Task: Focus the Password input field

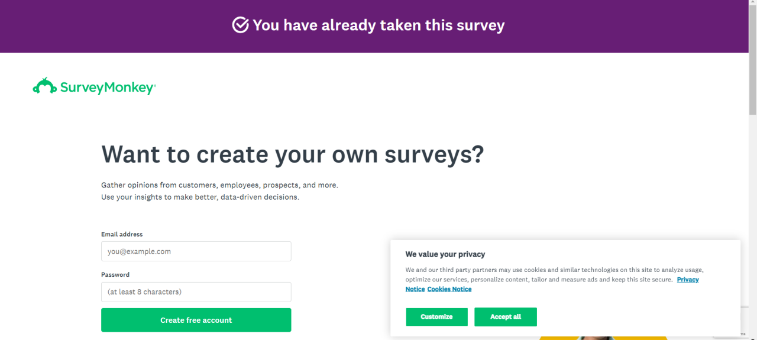Action: pyautogui.click(x=196, y=292)
